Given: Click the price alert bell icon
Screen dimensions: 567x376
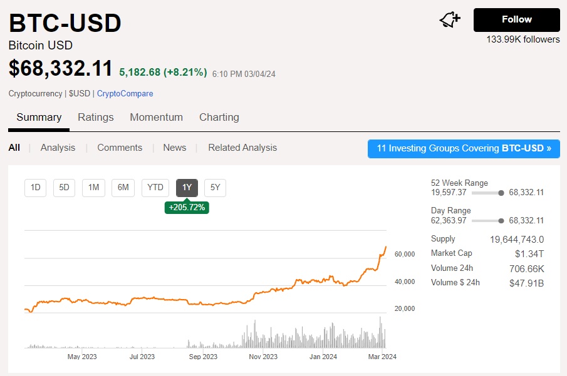Looking at the screenshot, I should (450, 20).
